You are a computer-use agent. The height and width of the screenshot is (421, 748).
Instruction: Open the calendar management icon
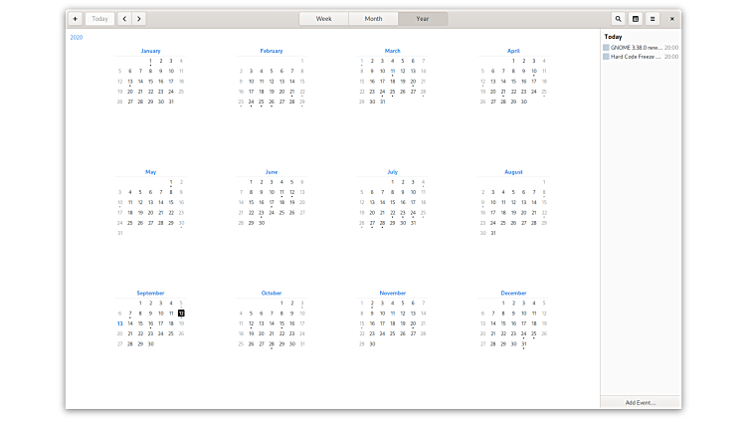click(636, 19)
